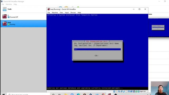Click the Organizational Unit input field containing TKJ
This screenshot has height=95, width=169.
pyautogui.click(x=97, y=49)
